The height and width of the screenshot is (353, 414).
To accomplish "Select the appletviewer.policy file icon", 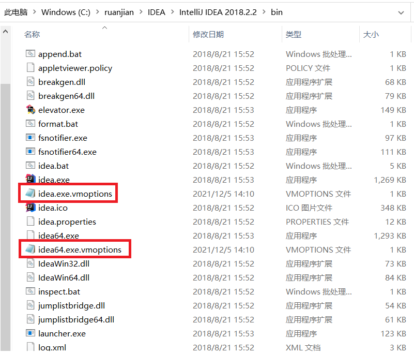I will tap(30, 68).
